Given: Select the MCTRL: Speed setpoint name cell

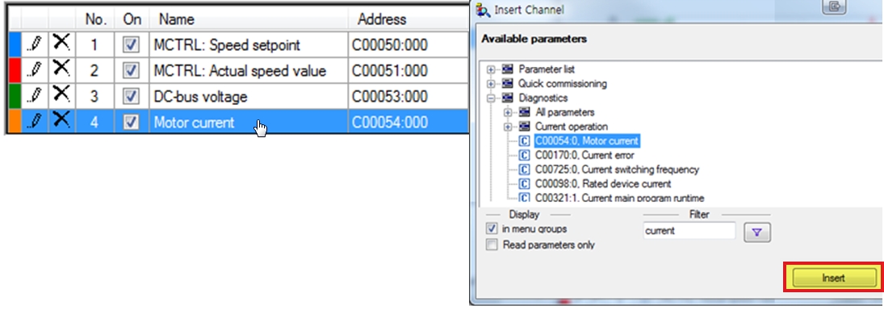Looking at the screenshot, I should coord(249,45).
